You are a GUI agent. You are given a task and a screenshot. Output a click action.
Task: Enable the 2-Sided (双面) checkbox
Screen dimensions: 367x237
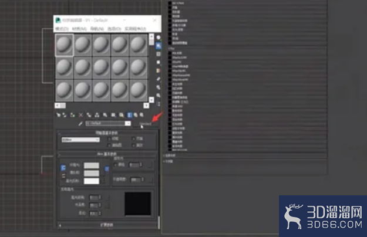[x=133, y=139]
